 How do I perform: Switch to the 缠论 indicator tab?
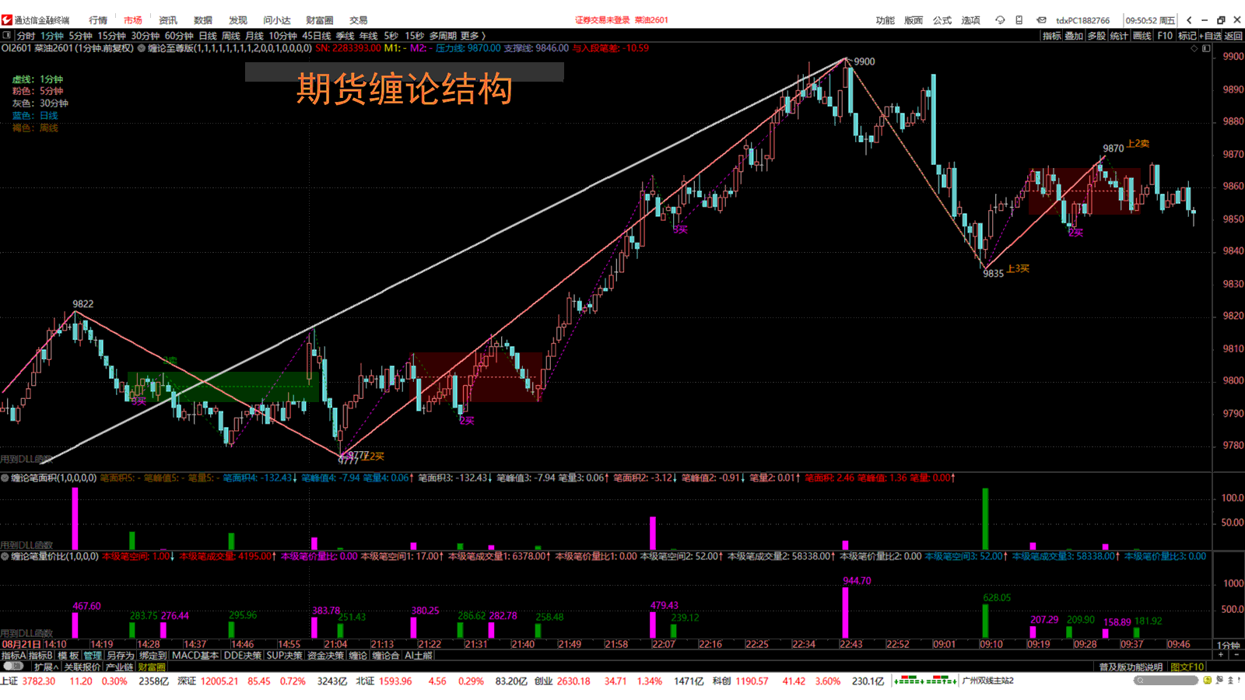click(x=358, y=656)
